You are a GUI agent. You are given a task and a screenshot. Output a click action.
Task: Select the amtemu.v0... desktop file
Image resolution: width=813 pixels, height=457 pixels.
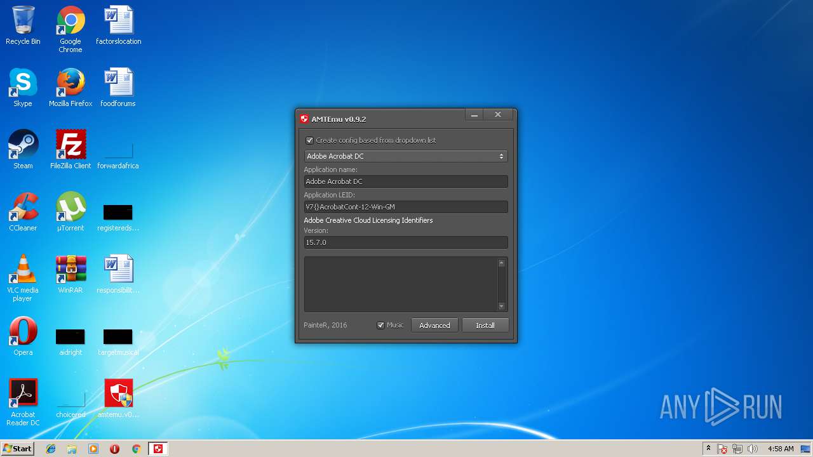tap(118, 399)
